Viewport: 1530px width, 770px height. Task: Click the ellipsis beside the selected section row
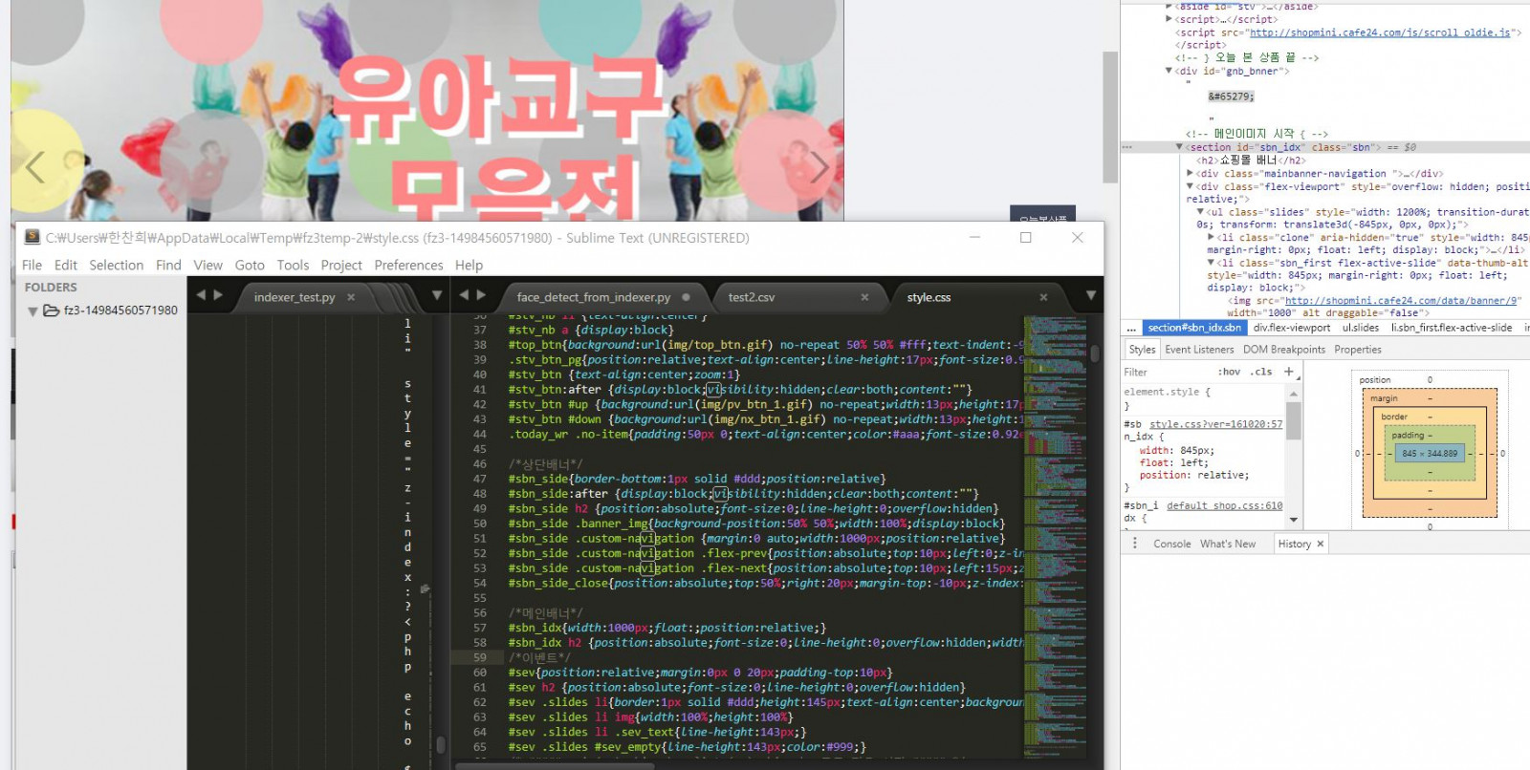pos(1127,147)
